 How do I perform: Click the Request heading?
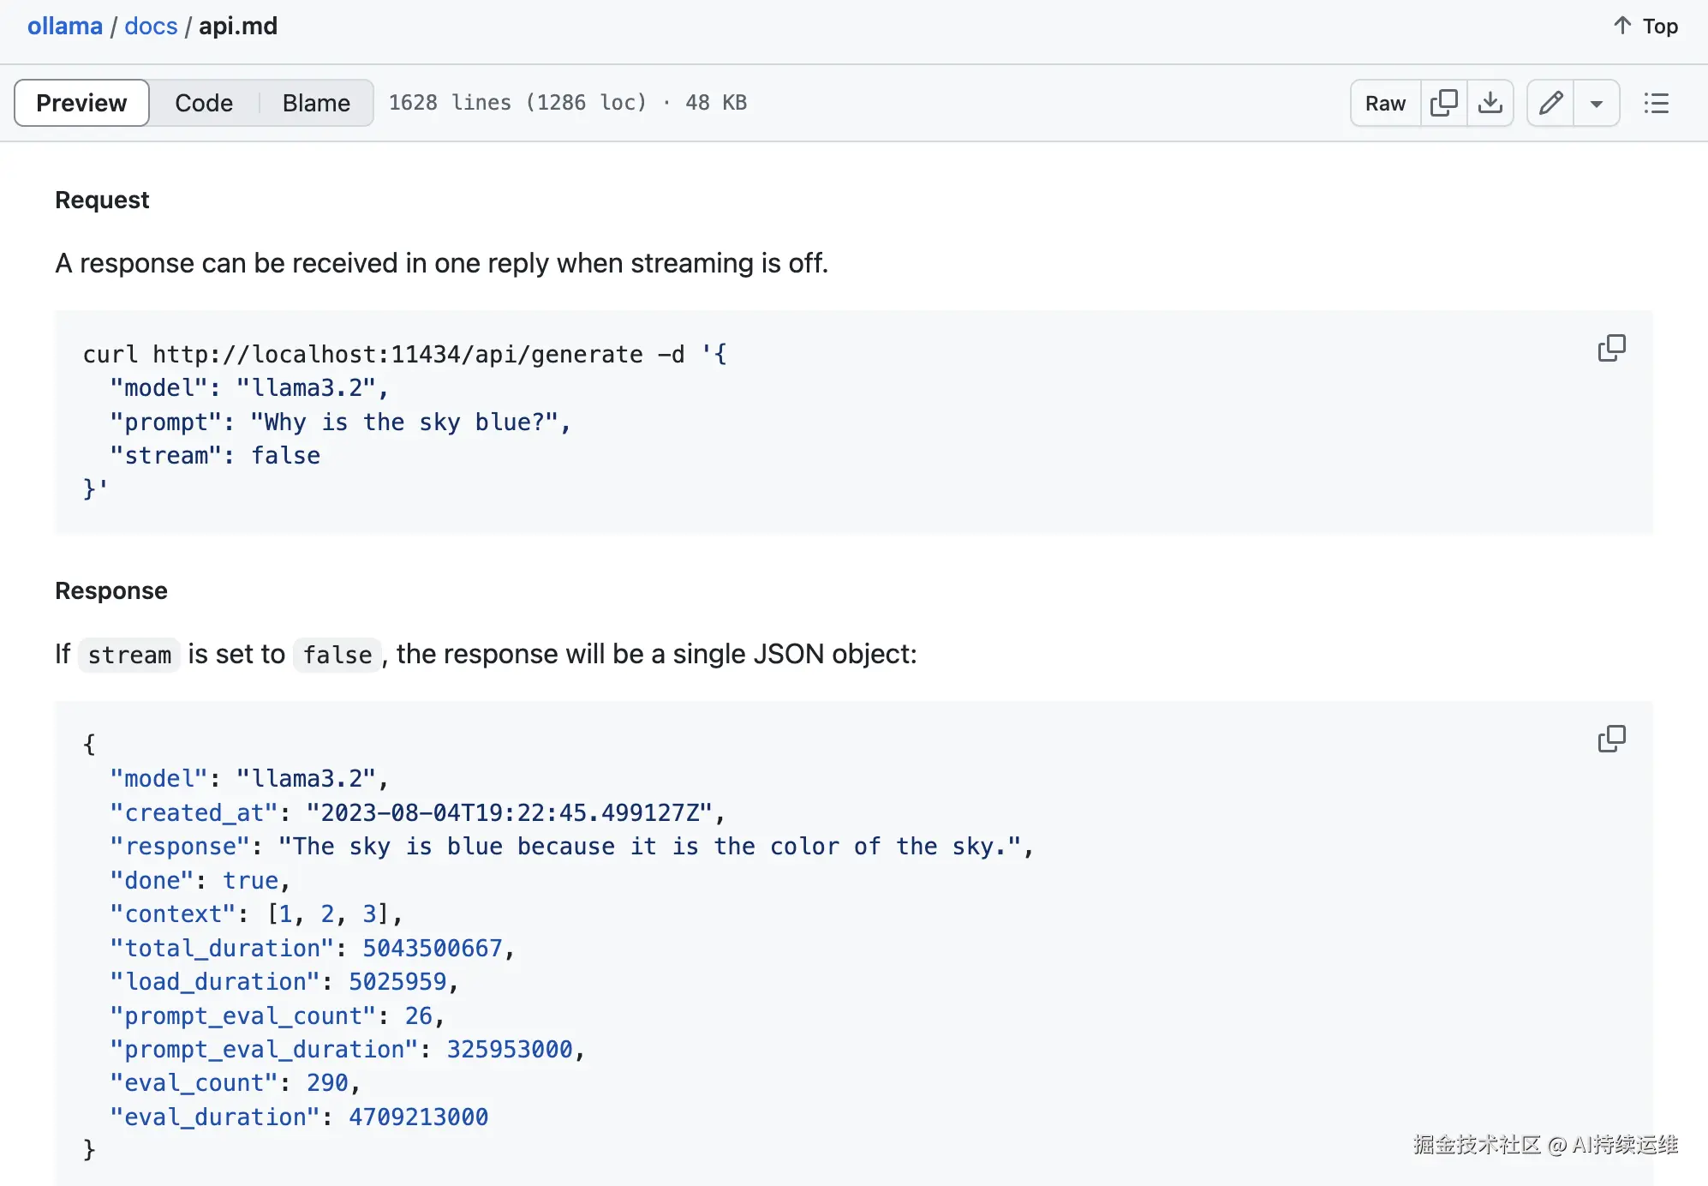tap(102, 200)
